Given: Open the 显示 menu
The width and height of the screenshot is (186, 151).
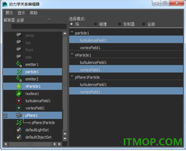Looking at the screenshot, I should [x=21, y=13].
